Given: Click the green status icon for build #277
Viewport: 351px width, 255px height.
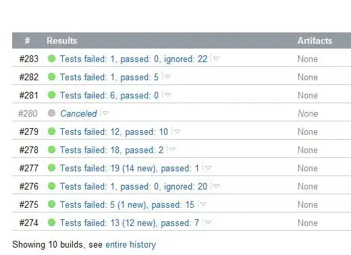Looking at the screenshot, I should pos(51,168).
